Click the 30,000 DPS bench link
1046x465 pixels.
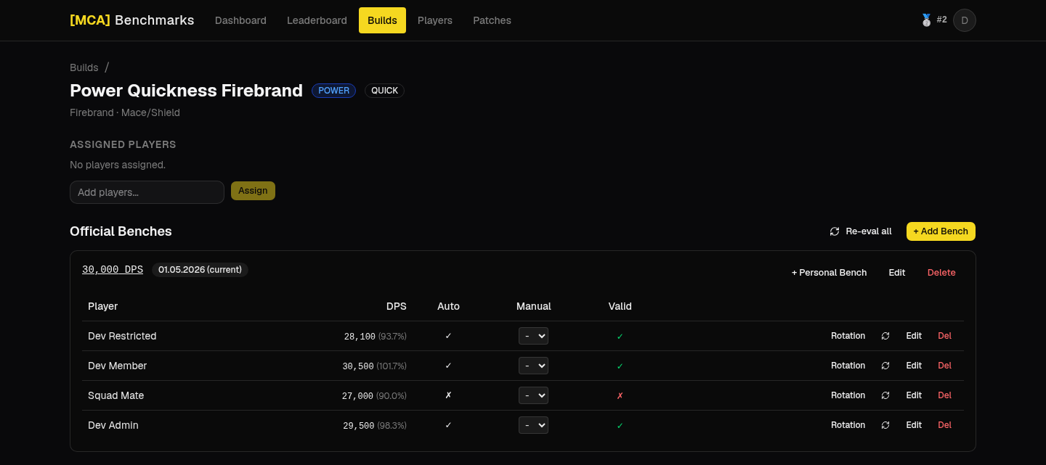(x=113, y=269)
